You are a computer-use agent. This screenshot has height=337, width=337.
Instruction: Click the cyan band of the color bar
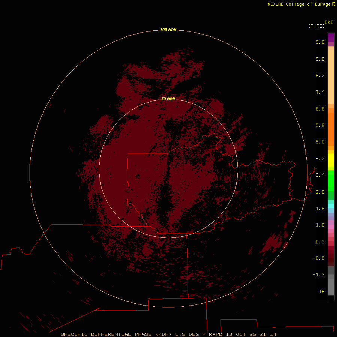[331, 206]
